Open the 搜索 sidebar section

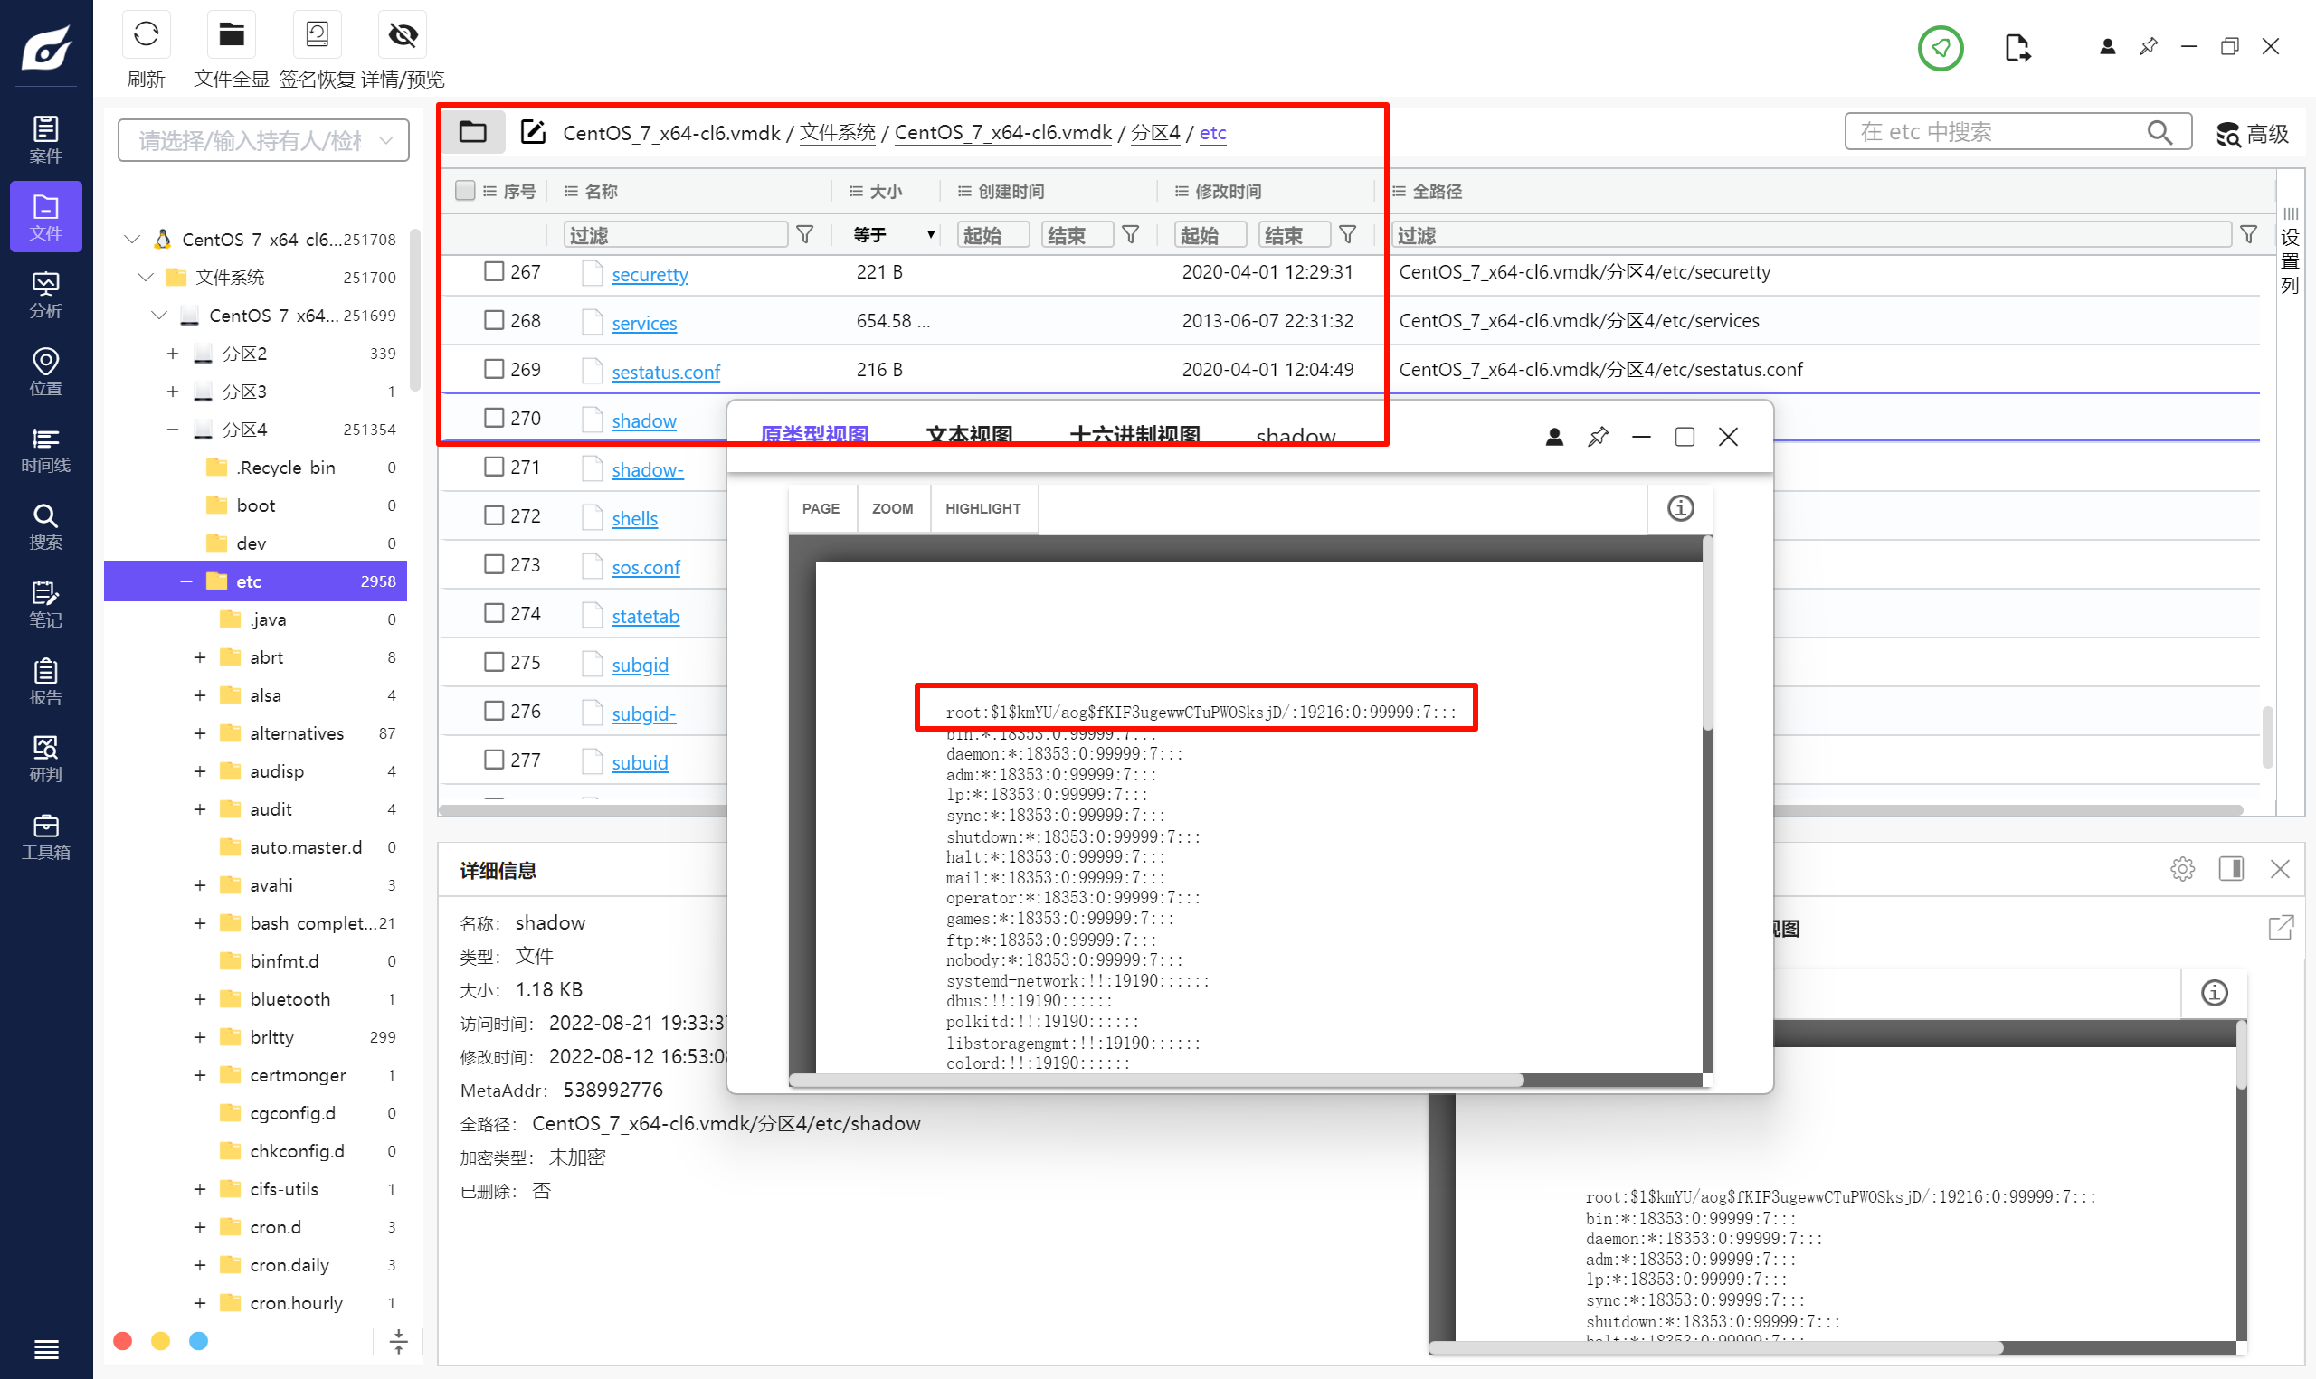coord(45,527)
